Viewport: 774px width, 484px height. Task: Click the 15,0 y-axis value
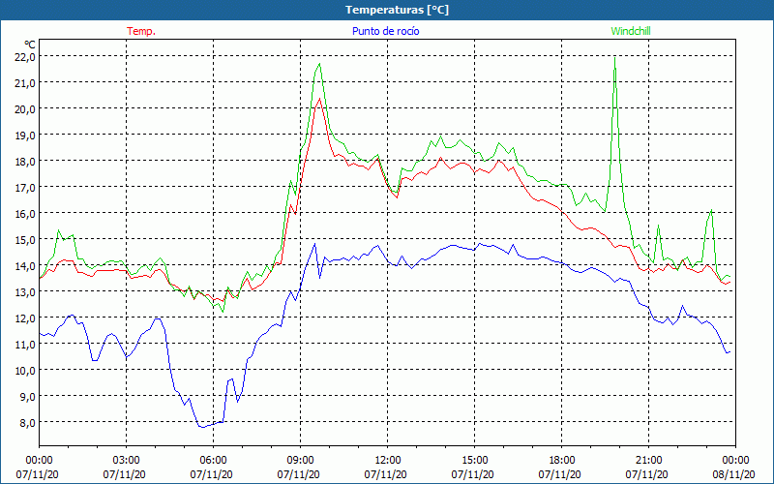(x=25, y=240)
